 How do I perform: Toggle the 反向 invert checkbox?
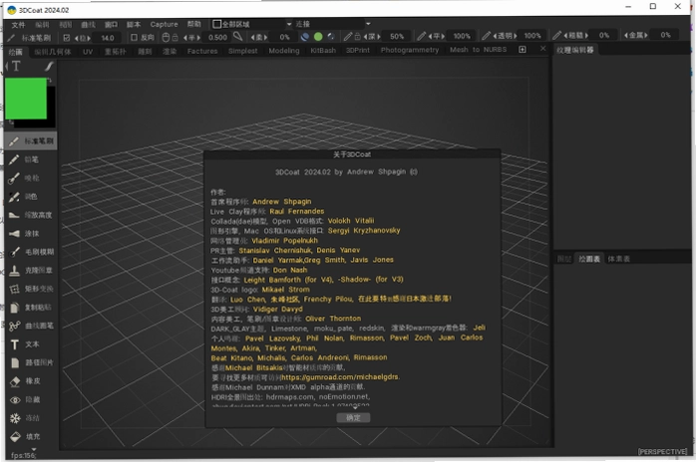pyautogui.click(x=134, y=37)
